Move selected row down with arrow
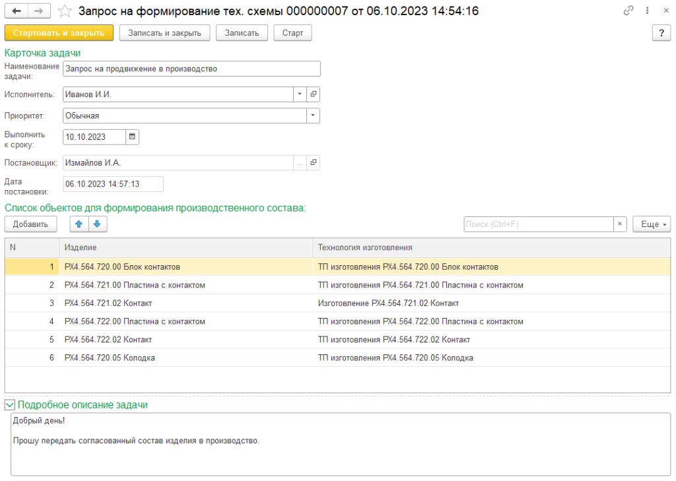Viewport: 676px width, 481px height. click(x=97, y=224)
